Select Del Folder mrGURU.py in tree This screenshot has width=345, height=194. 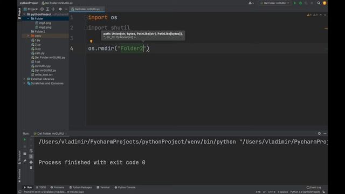pyautogui.click(x=48, y=58)
